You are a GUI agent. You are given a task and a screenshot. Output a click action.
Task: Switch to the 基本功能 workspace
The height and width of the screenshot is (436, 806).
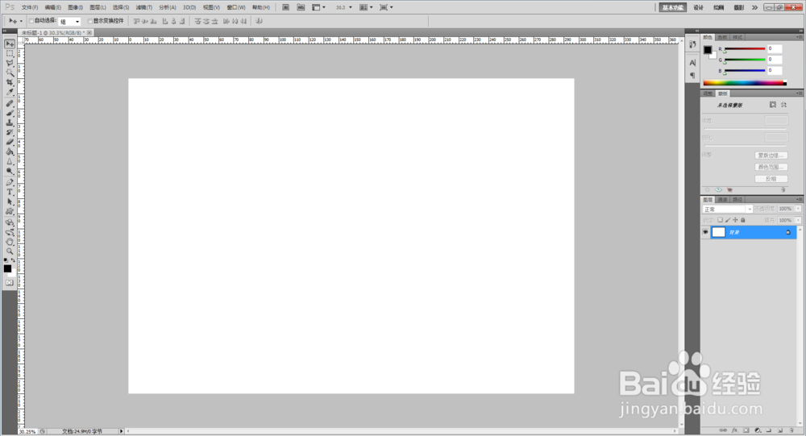click(x=673, y=7)
